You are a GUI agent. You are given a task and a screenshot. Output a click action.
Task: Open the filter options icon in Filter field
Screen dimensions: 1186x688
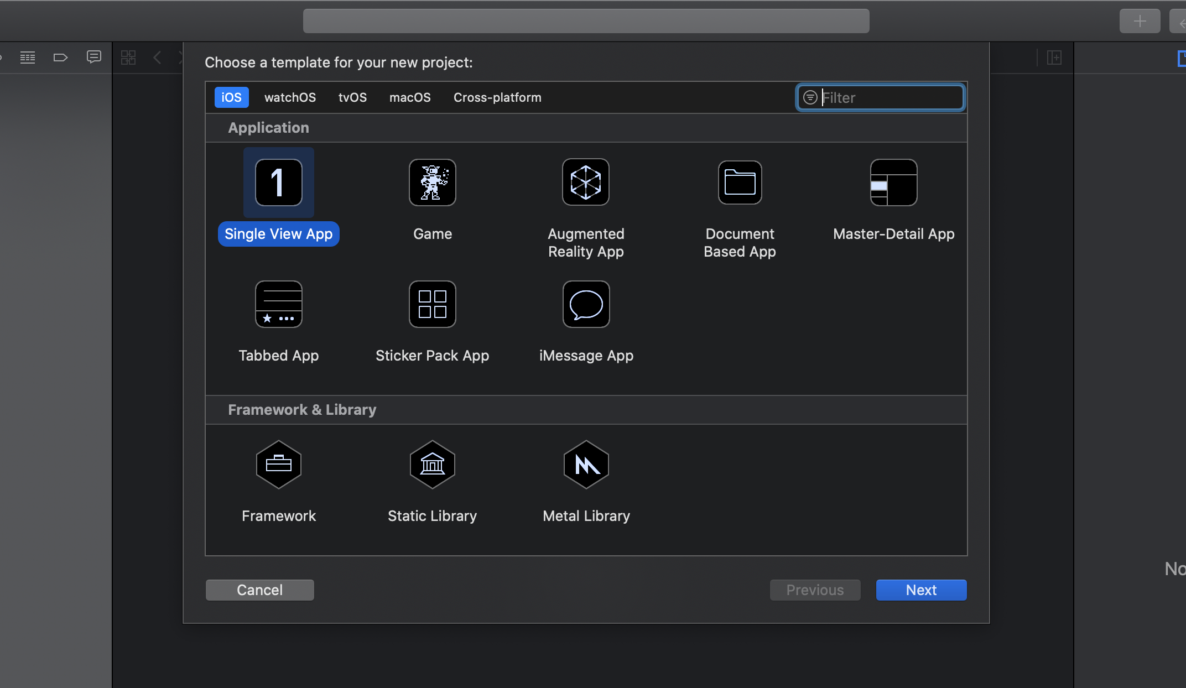[810, 97]
